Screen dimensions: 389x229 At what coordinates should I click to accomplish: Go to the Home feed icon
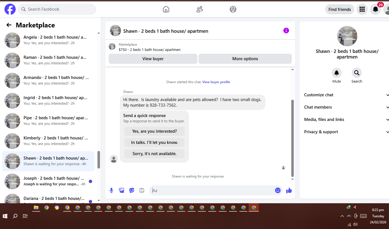[166, 9]
